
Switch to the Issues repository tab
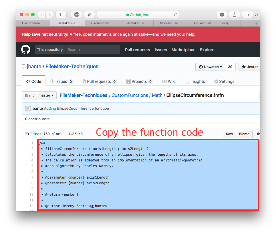click(61, 81)
